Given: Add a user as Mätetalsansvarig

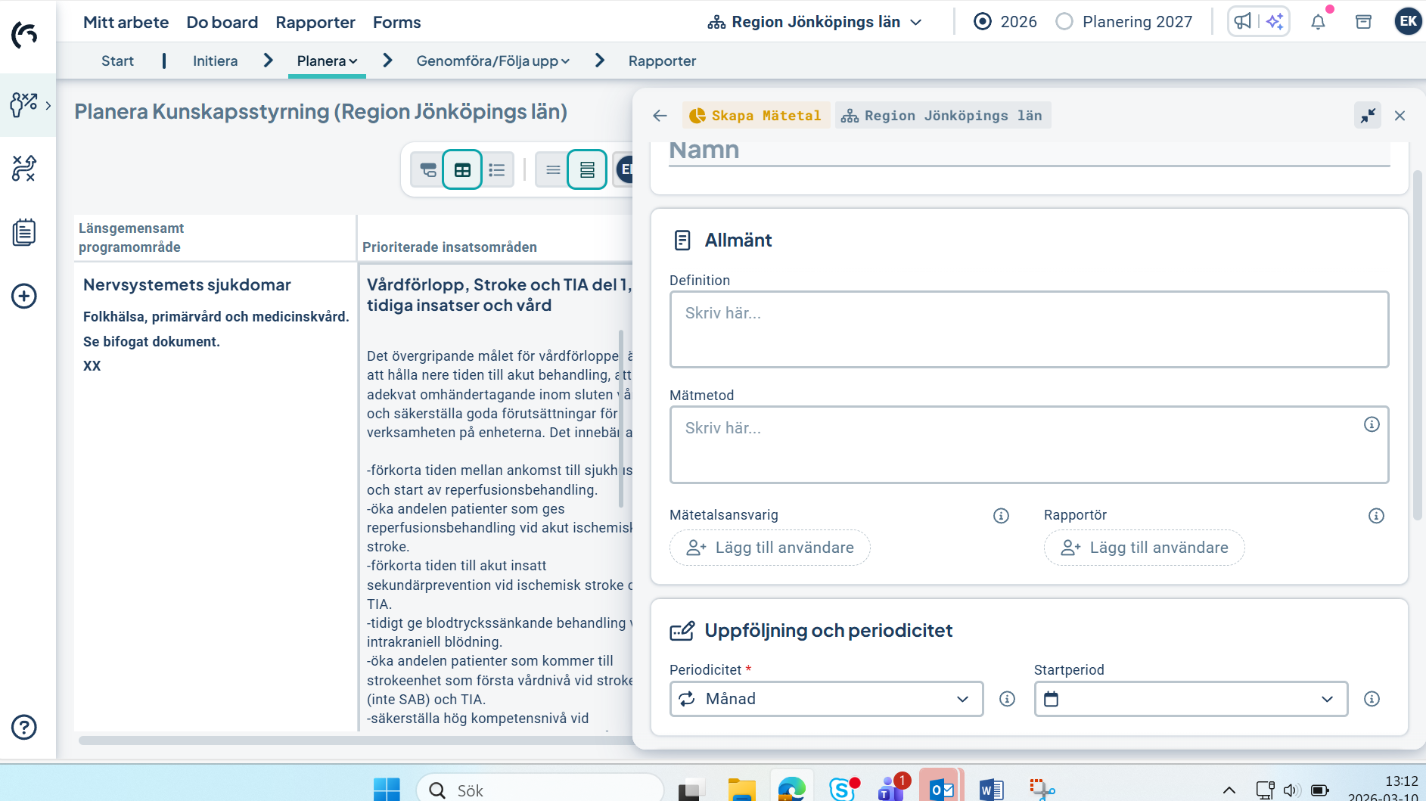Looking at the screenshot, I should click(x=769, y=548).
